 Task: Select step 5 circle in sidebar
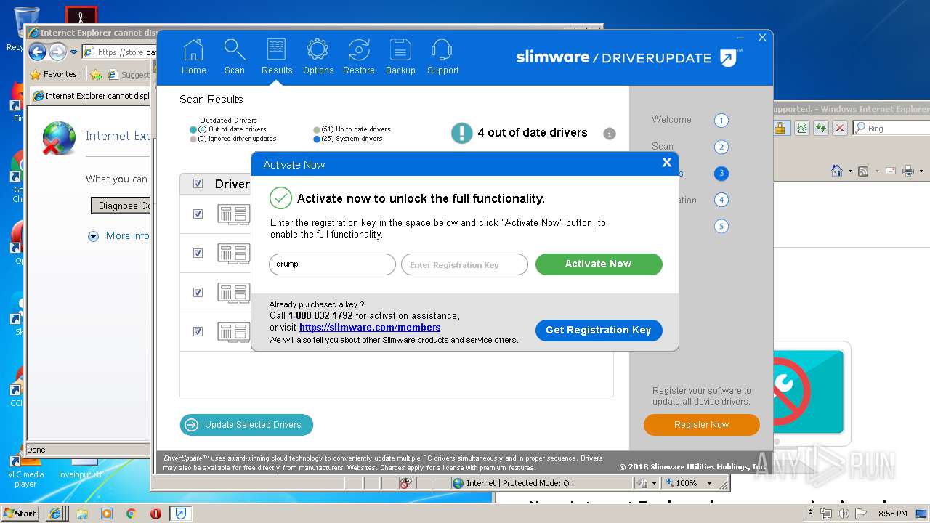point(721,227)
